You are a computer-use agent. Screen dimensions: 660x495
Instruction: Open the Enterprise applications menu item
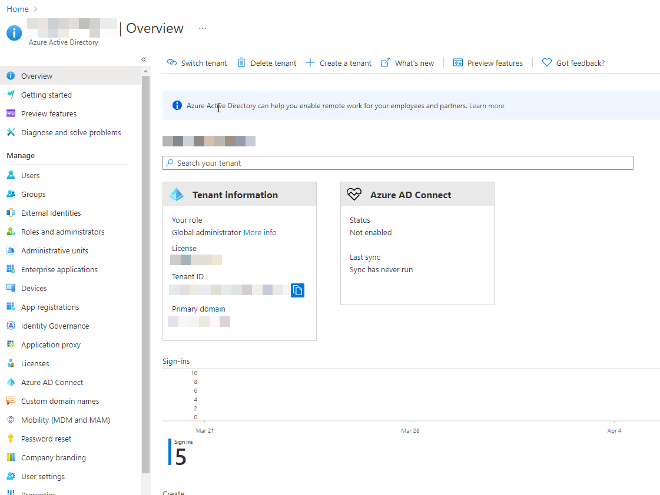(x=70, y=269)
